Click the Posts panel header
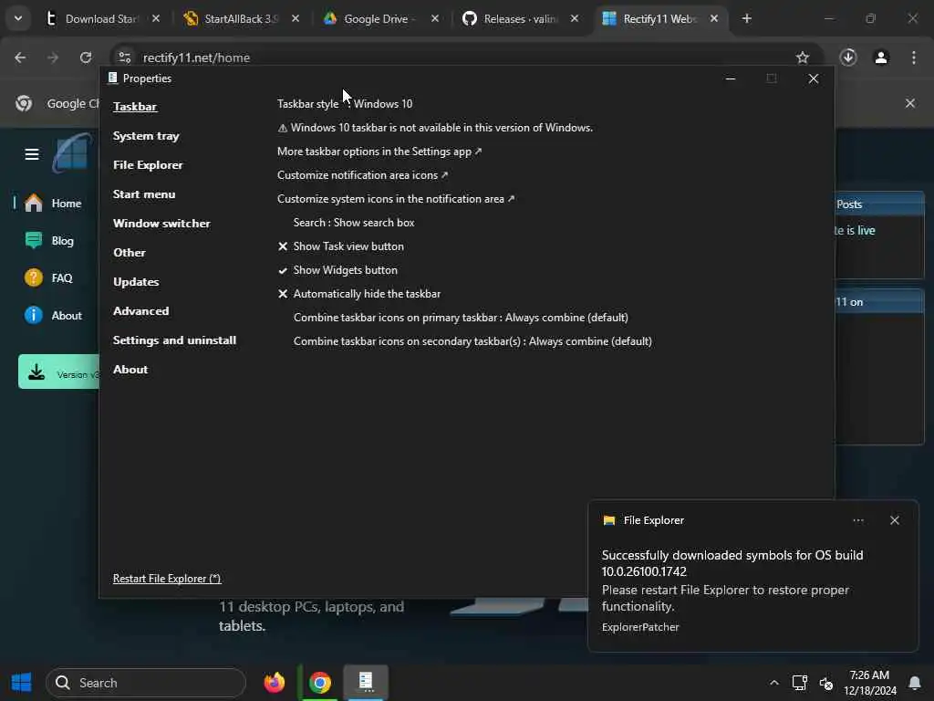 coord(880,204)
